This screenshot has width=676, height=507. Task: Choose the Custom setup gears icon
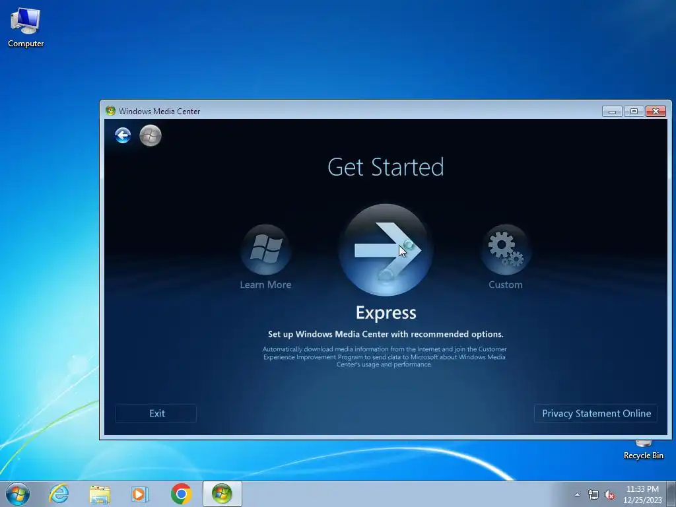pos(506,250)
